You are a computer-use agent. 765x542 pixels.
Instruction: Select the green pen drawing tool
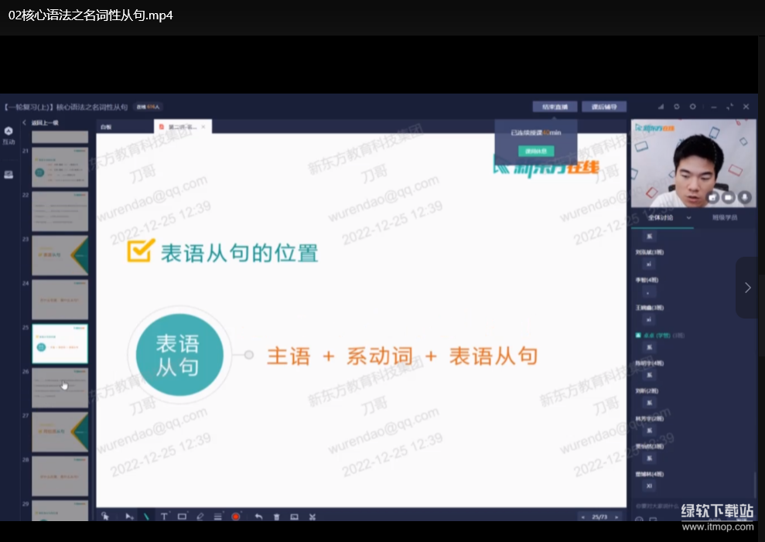coord(146,516)
